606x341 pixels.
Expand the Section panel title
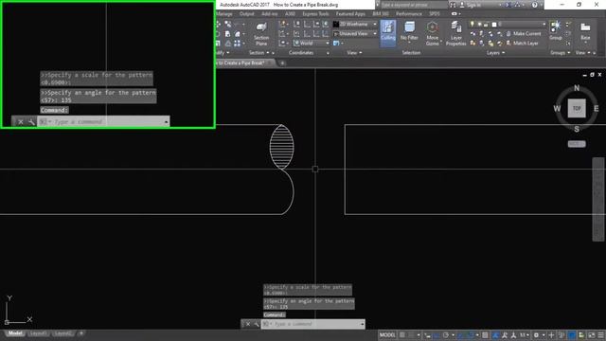pos(258,53)
